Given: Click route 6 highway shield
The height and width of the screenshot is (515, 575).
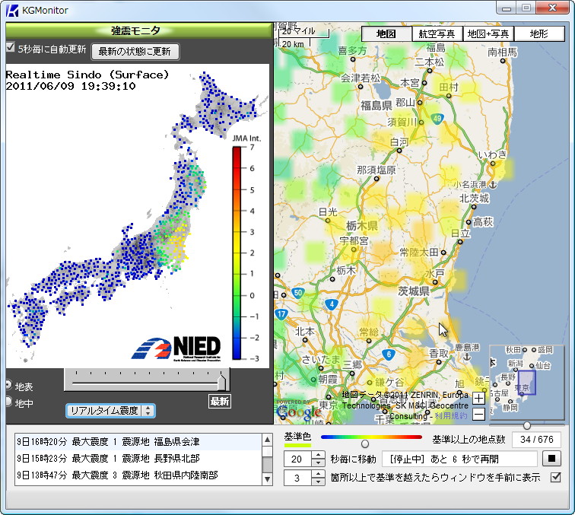Looking at the screenshot, I should pyautogui.click(x=389, y=354).
